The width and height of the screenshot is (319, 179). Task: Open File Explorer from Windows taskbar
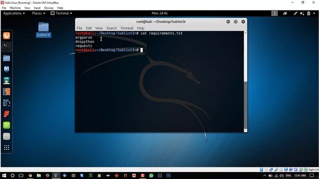tap(39, 176)
